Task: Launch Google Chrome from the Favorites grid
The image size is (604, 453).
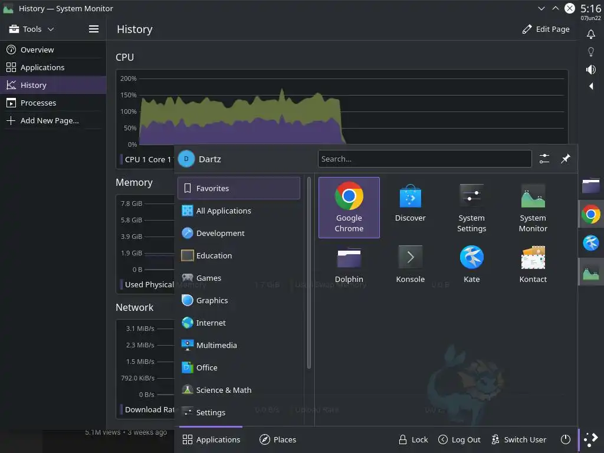Action: click(349, 208)
